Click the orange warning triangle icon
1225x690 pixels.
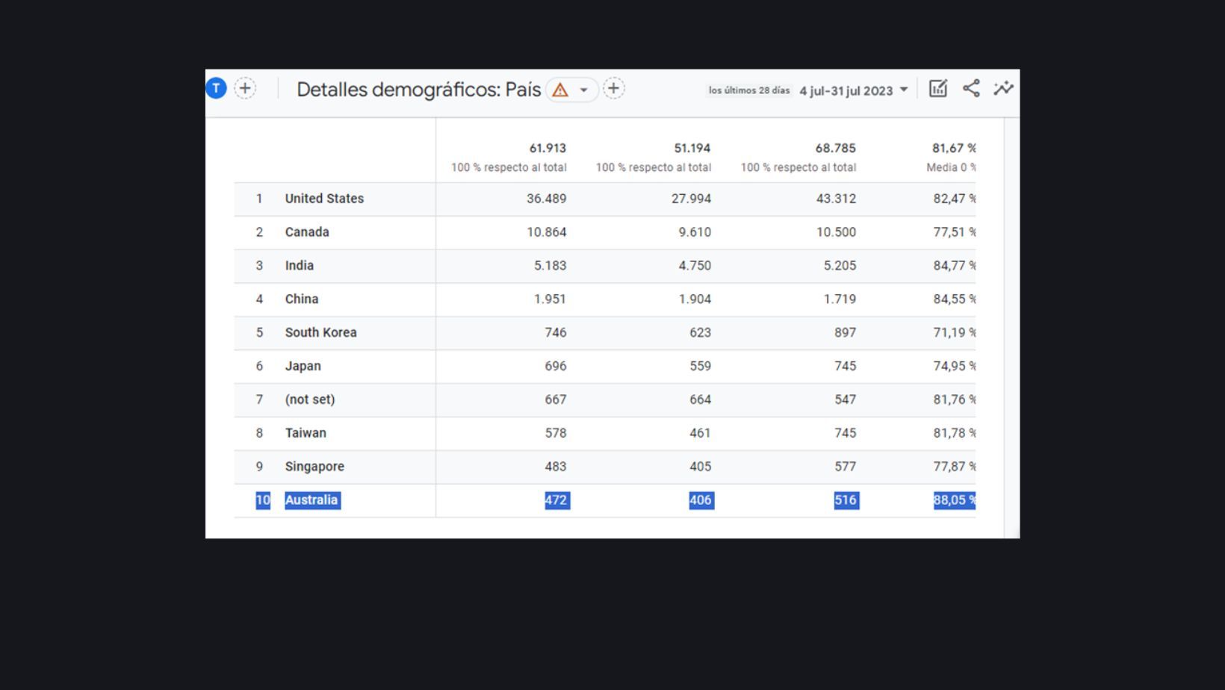[560, 90]
